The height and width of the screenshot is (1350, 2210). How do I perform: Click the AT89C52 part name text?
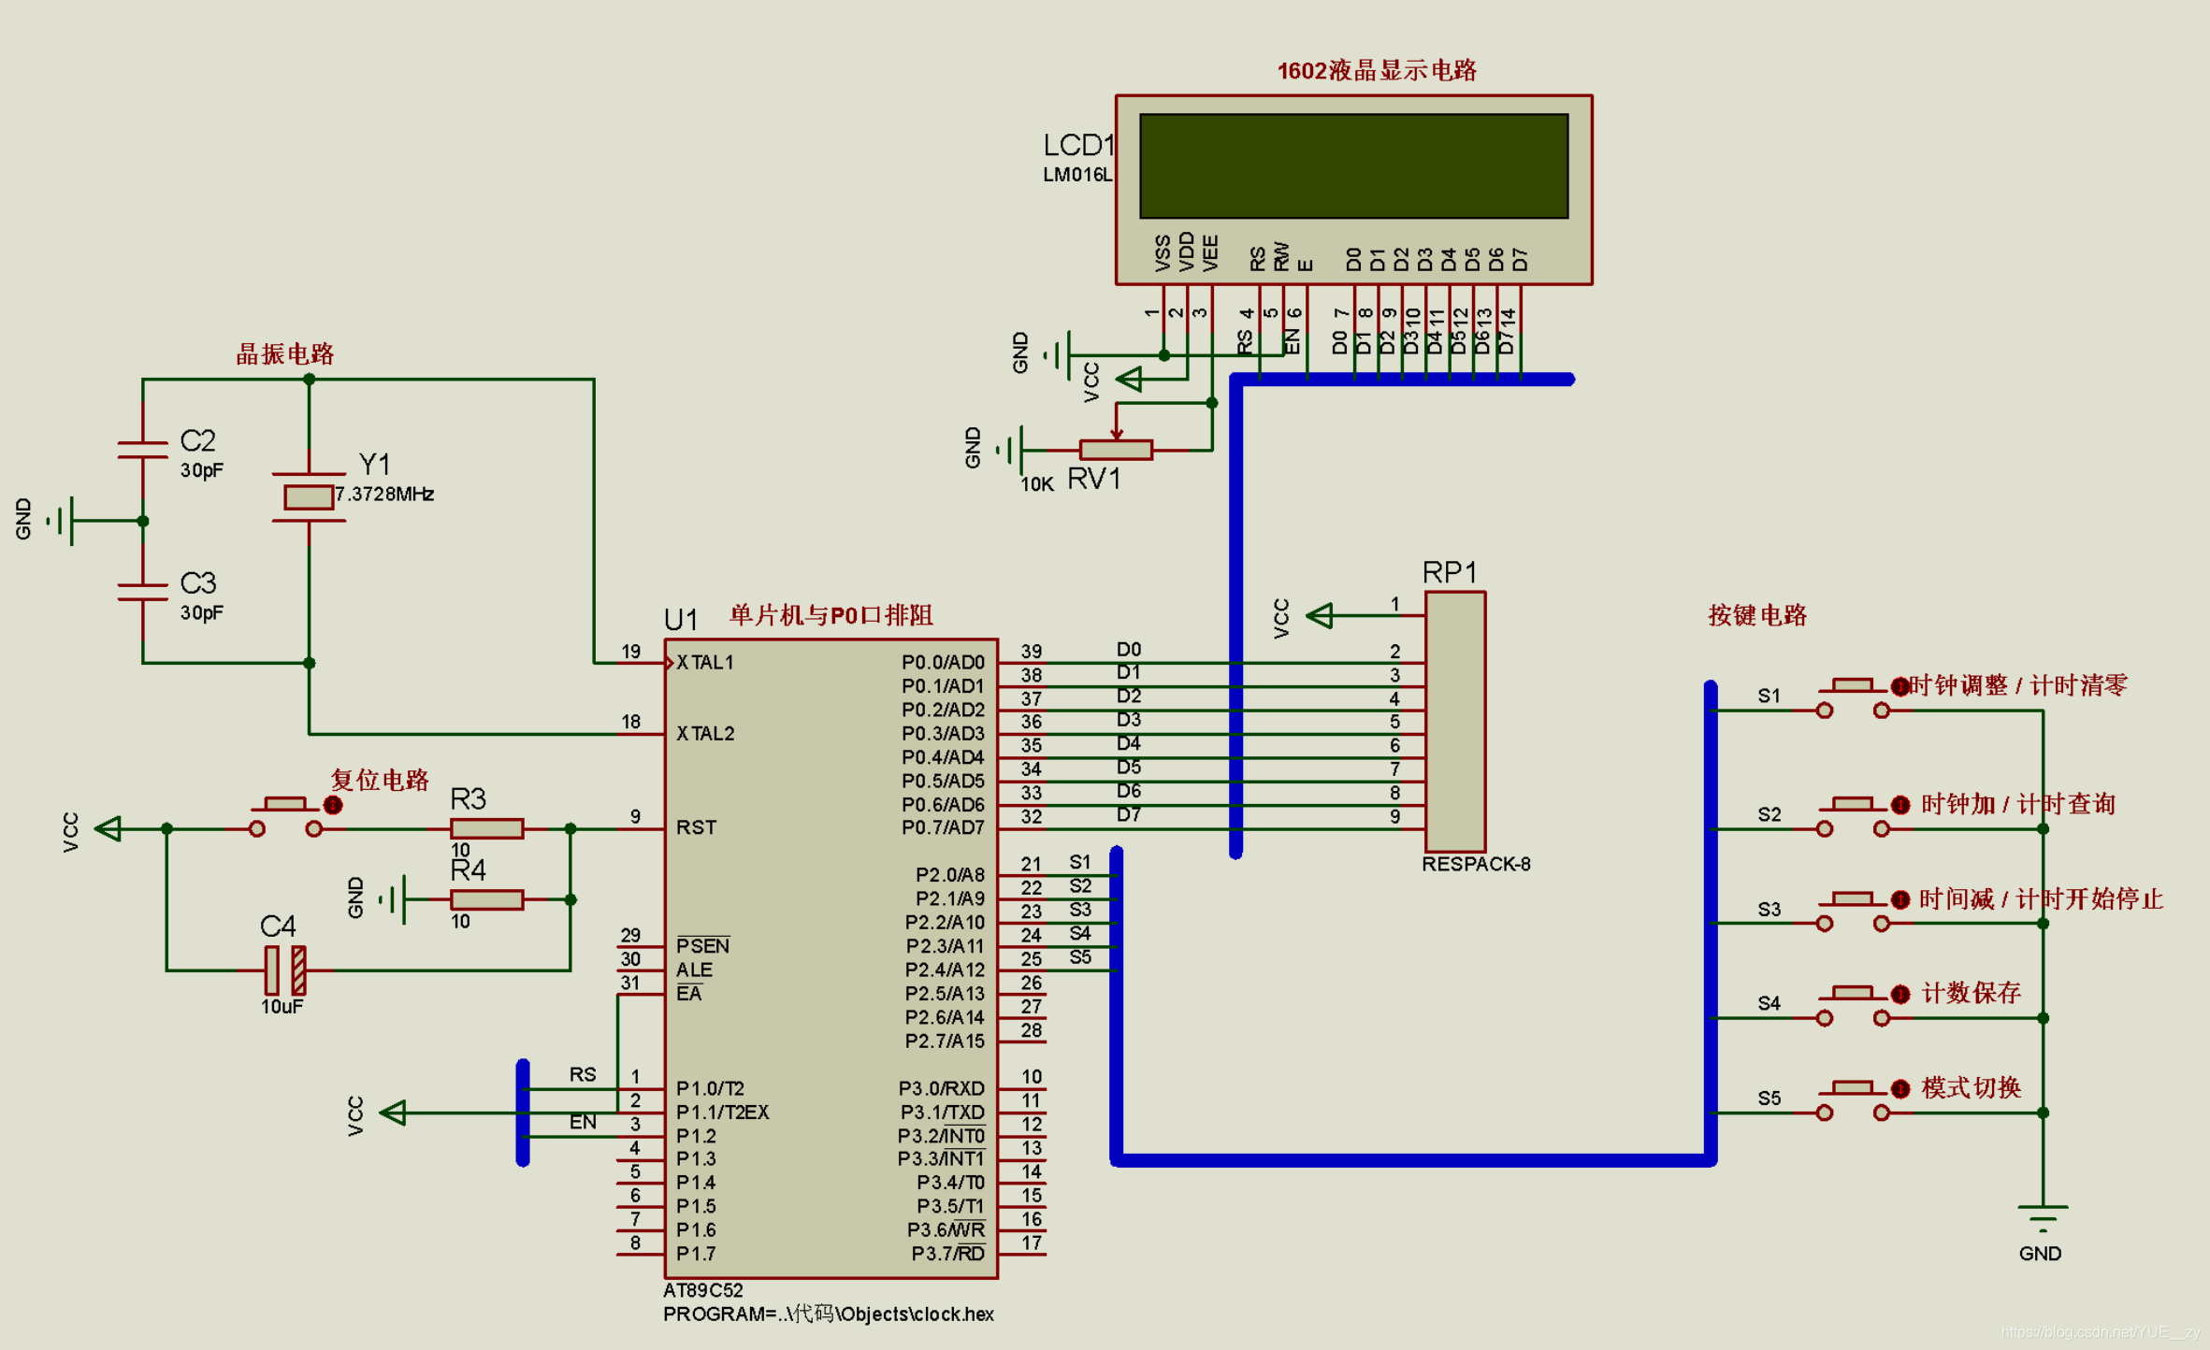coord(703,1290)
